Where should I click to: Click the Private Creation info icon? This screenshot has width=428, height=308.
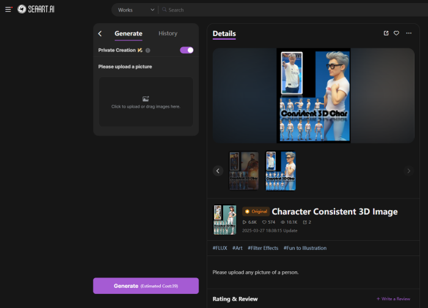click(x=148, y=50)
